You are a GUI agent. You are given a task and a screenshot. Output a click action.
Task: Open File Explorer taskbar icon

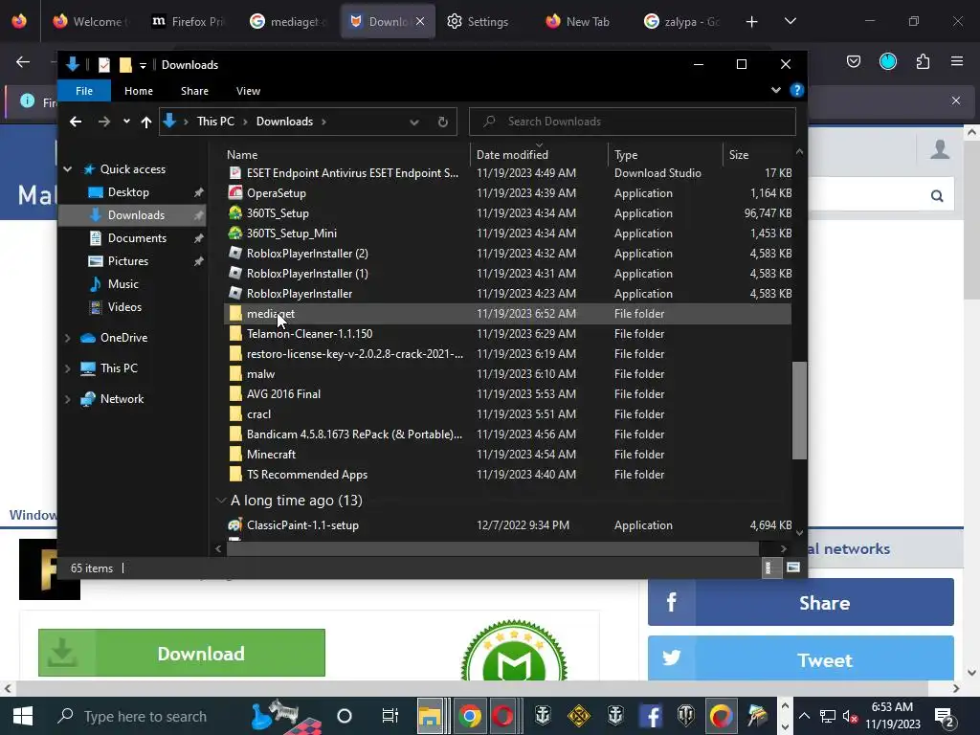coord(430,716)
